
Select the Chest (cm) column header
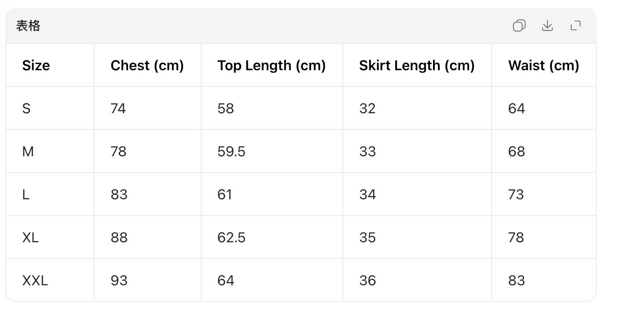[147, 65]
